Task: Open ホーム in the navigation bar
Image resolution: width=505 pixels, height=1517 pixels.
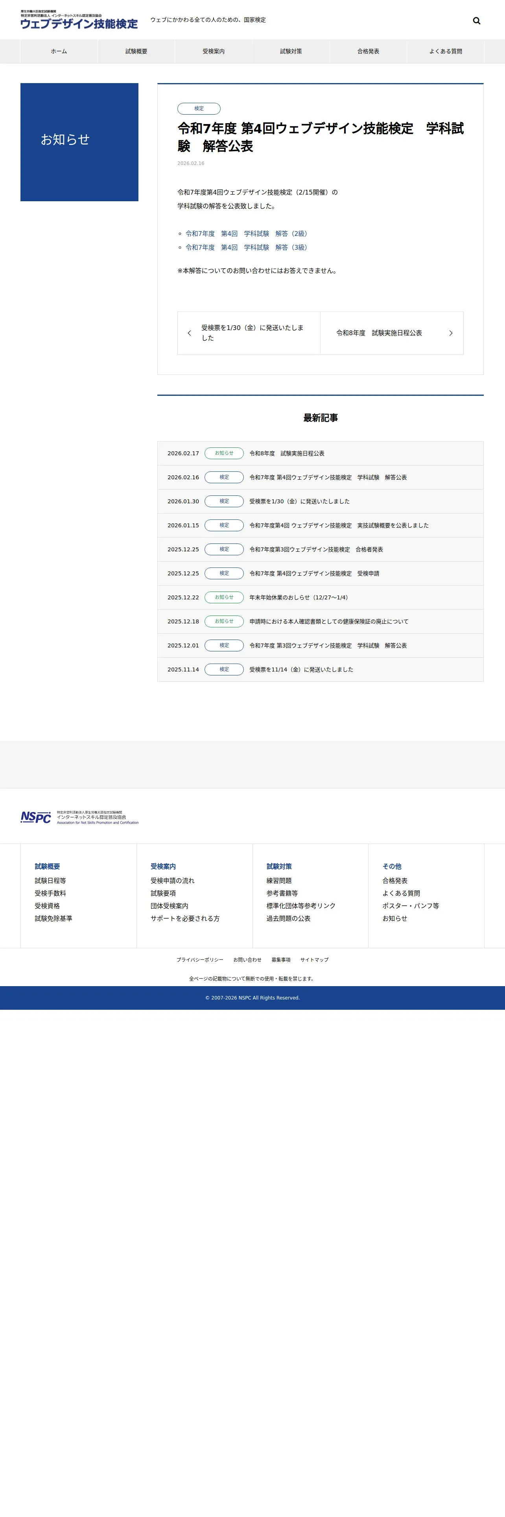Action: coord(59,51)
